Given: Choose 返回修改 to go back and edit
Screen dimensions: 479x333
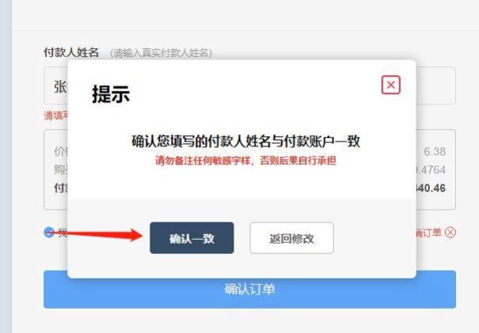Looking at the screenshot, I should point(291,238).
